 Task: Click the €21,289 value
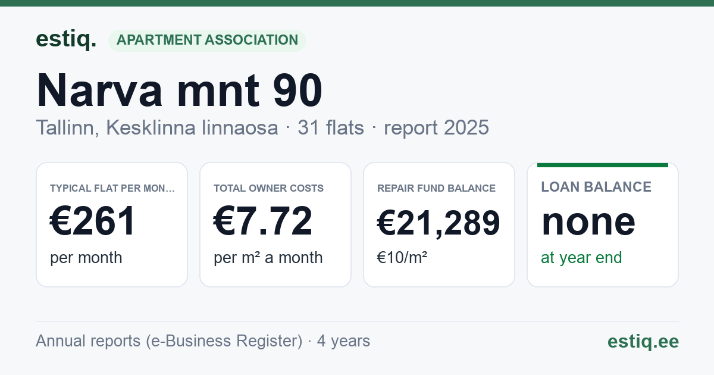(x=439, y=223)
